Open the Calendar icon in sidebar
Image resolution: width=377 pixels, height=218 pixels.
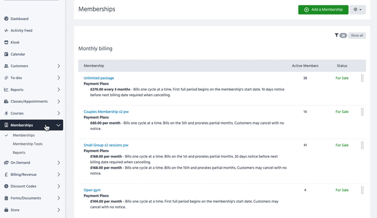(6, 54)
